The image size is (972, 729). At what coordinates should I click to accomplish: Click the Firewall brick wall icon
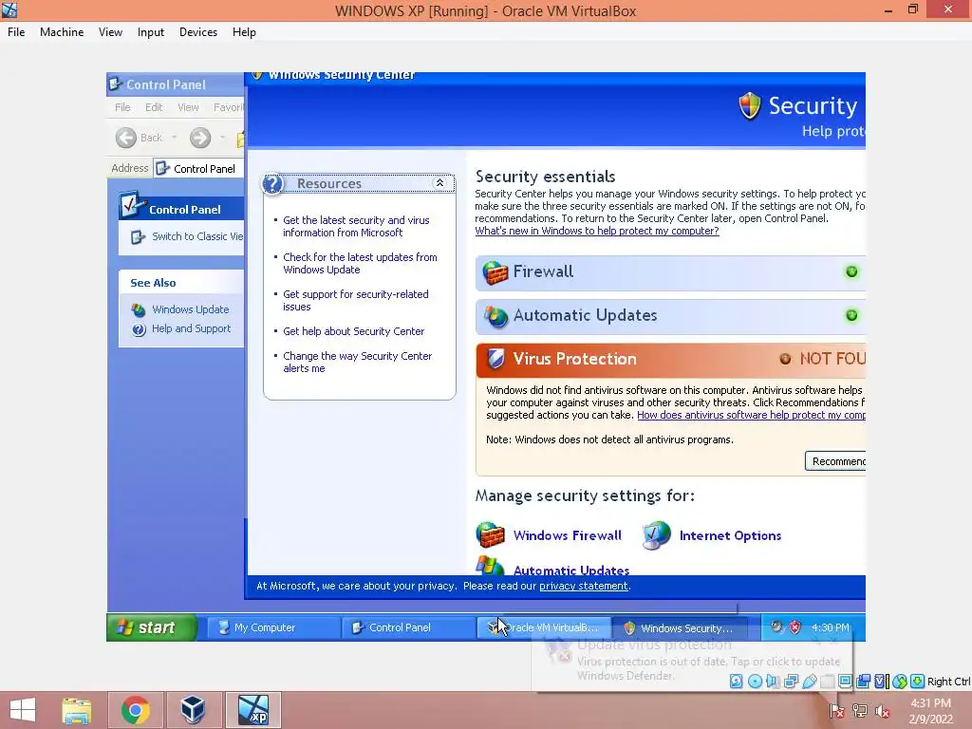coord(495,272)
